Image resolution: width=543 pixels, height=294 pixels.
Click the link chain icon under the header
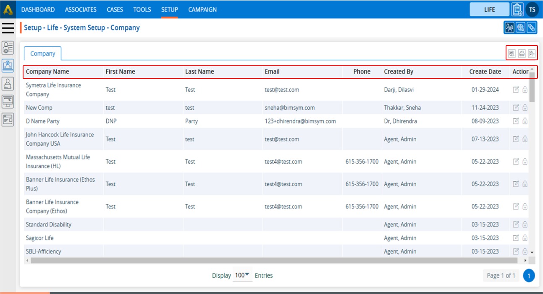(531, 28)
